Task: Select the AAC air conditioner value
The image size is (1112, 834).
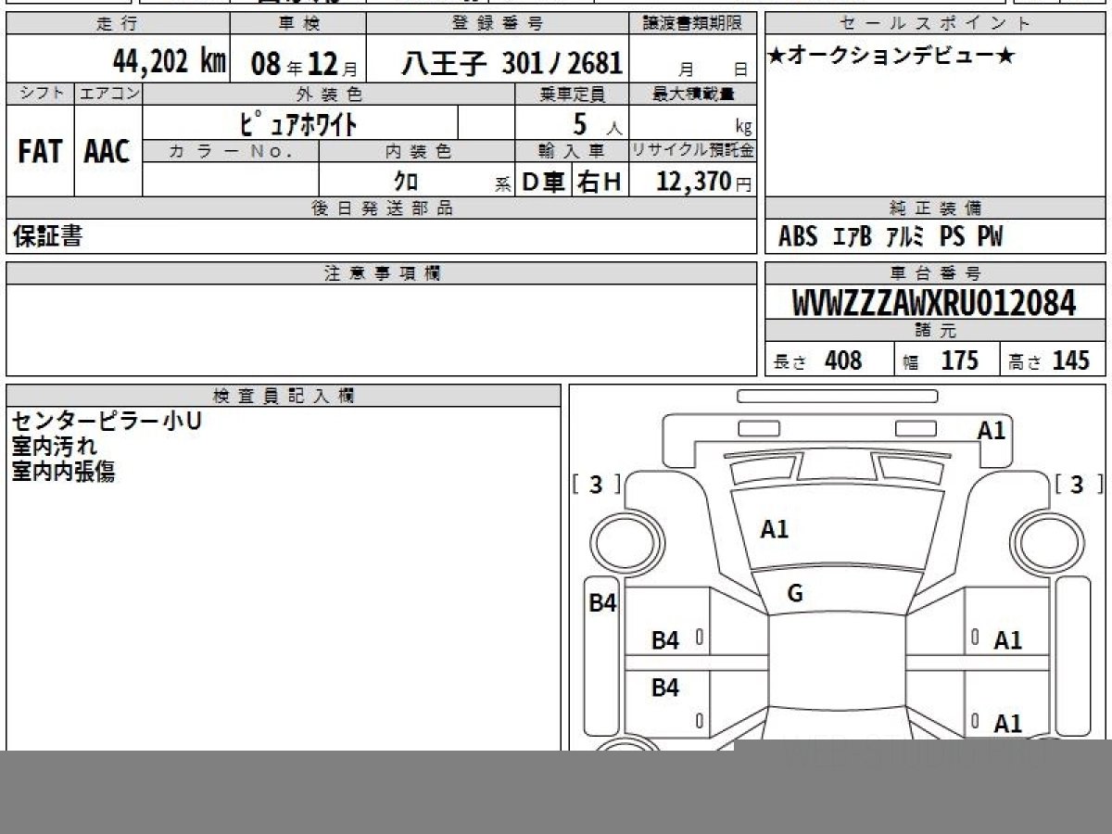Action: 107,151
